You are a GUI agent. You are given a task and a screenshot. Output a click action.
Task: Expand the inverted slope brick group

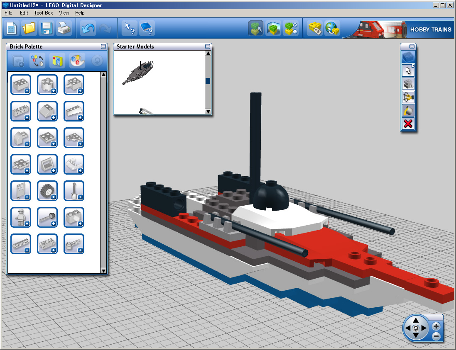pyautogui.click(x=74, y=111)
